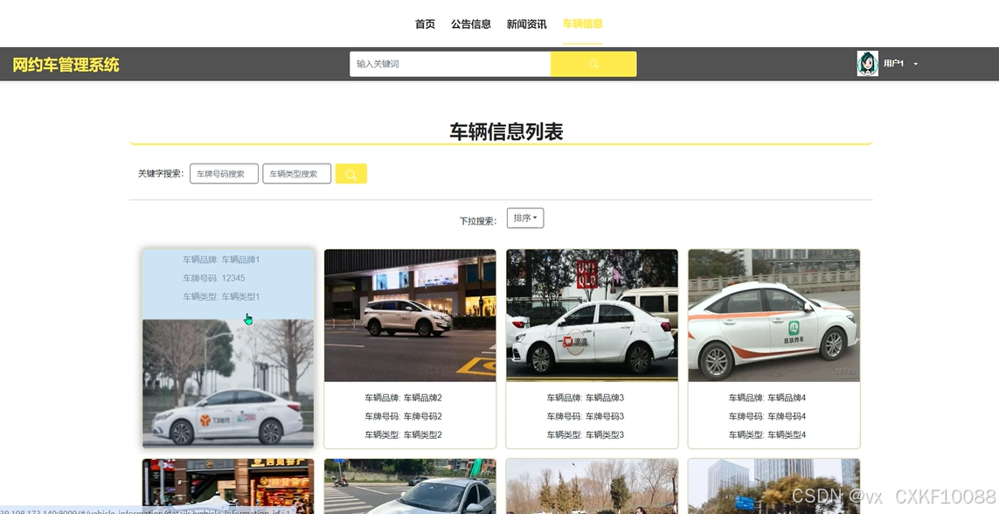Open the 车辆品牌1 vehicle card
The image size is (999, 514).
click(228, 349)
